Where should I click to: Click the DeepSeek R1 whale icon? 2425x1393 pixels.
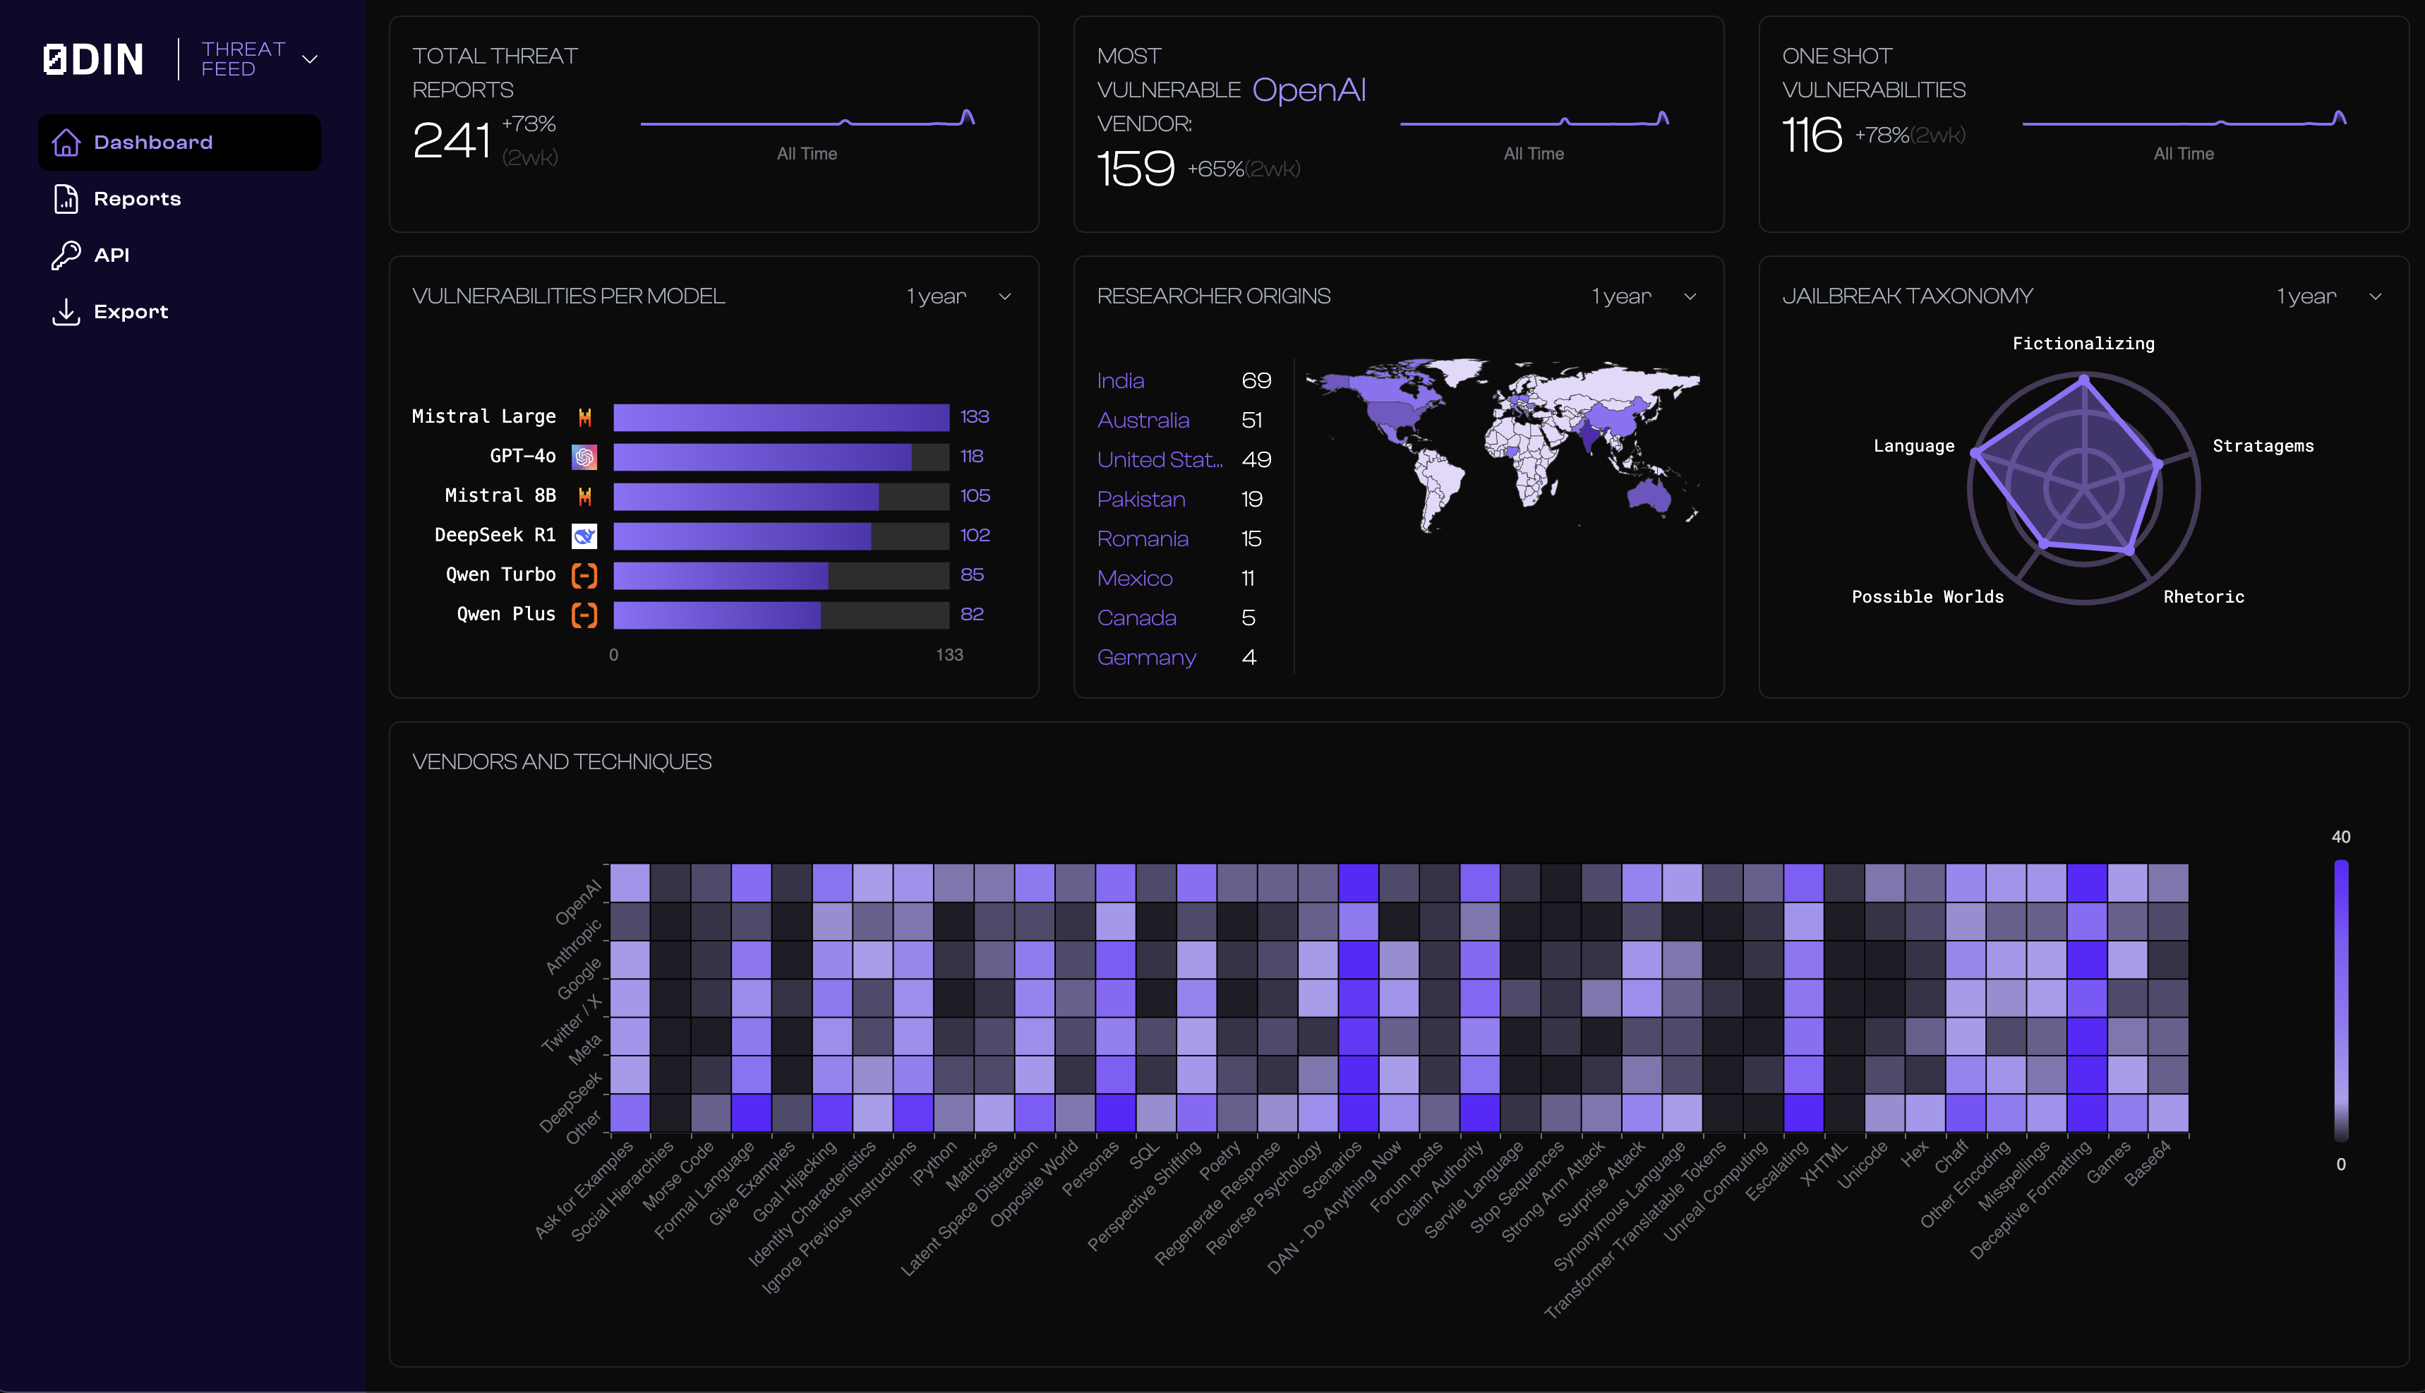584,536
